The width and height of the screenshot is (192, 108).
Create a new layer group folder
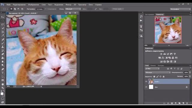(x=179, y=103)
